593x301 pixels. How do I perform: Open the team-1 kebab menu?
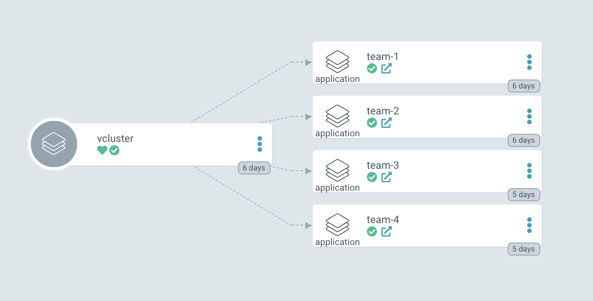[x=529, y=62]
